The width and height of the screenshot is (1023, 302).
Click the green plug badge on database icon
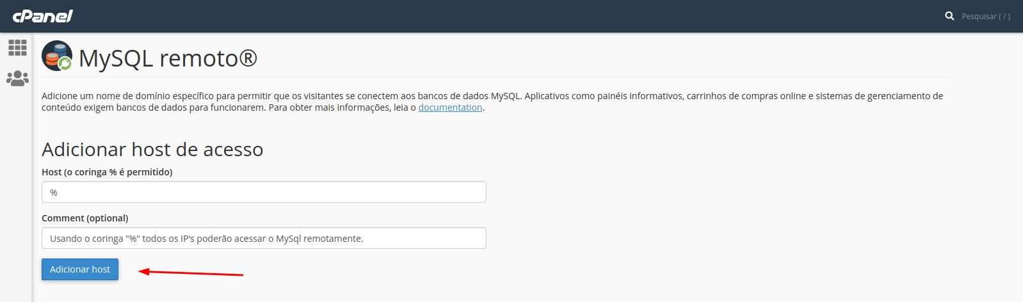65,63
